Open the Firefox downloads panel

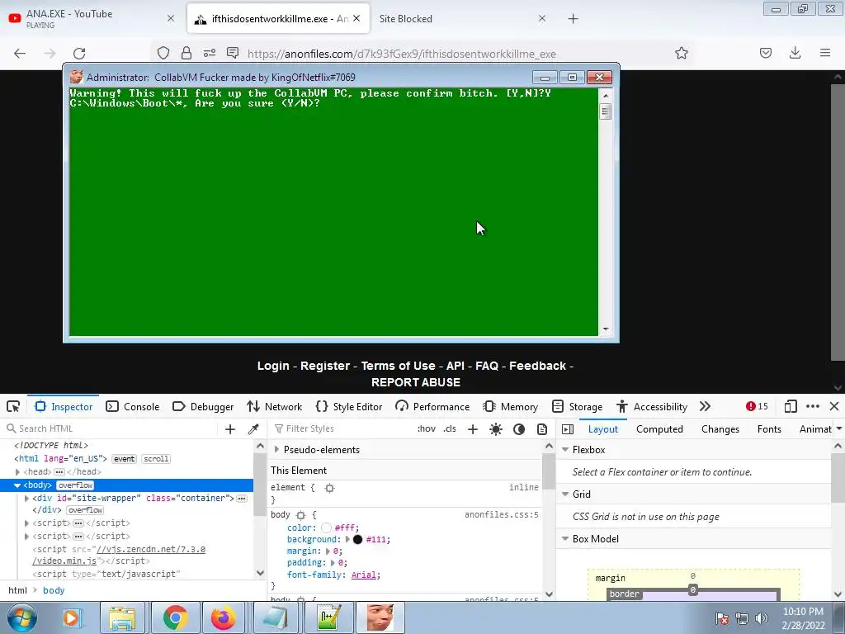tap(795, 53)
